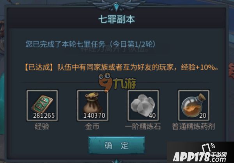Click the 七罪副本 dialog title
This screenshot has width=234, height=163.
click(117, 19)
